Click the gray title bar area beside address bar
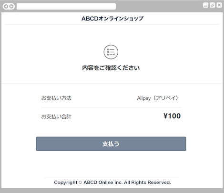This screenshot has height=193, width=224. [159, 7]
